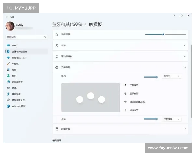Open the 轻扫 dropdown showing 自定义
The image size is (195, 156).
coord(172,76)
